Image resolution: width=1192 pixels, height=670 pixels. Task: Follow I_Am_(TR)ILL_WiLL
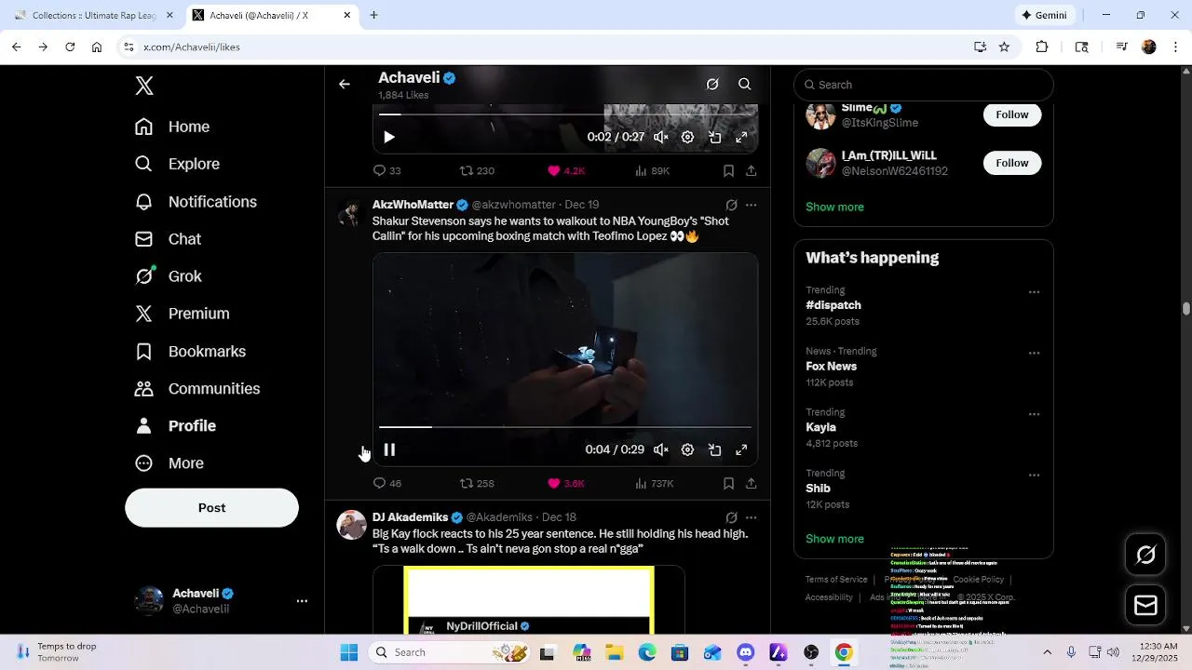coord(1011,163)
